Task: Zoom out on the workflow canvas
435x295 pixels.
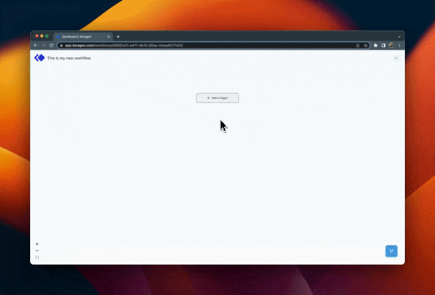Action: pos(37,251)
